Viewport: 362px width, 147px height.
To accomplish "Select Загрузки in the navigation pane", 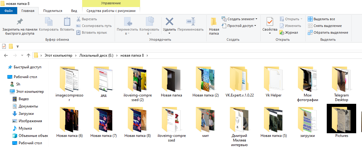I will tap(26, 114).
